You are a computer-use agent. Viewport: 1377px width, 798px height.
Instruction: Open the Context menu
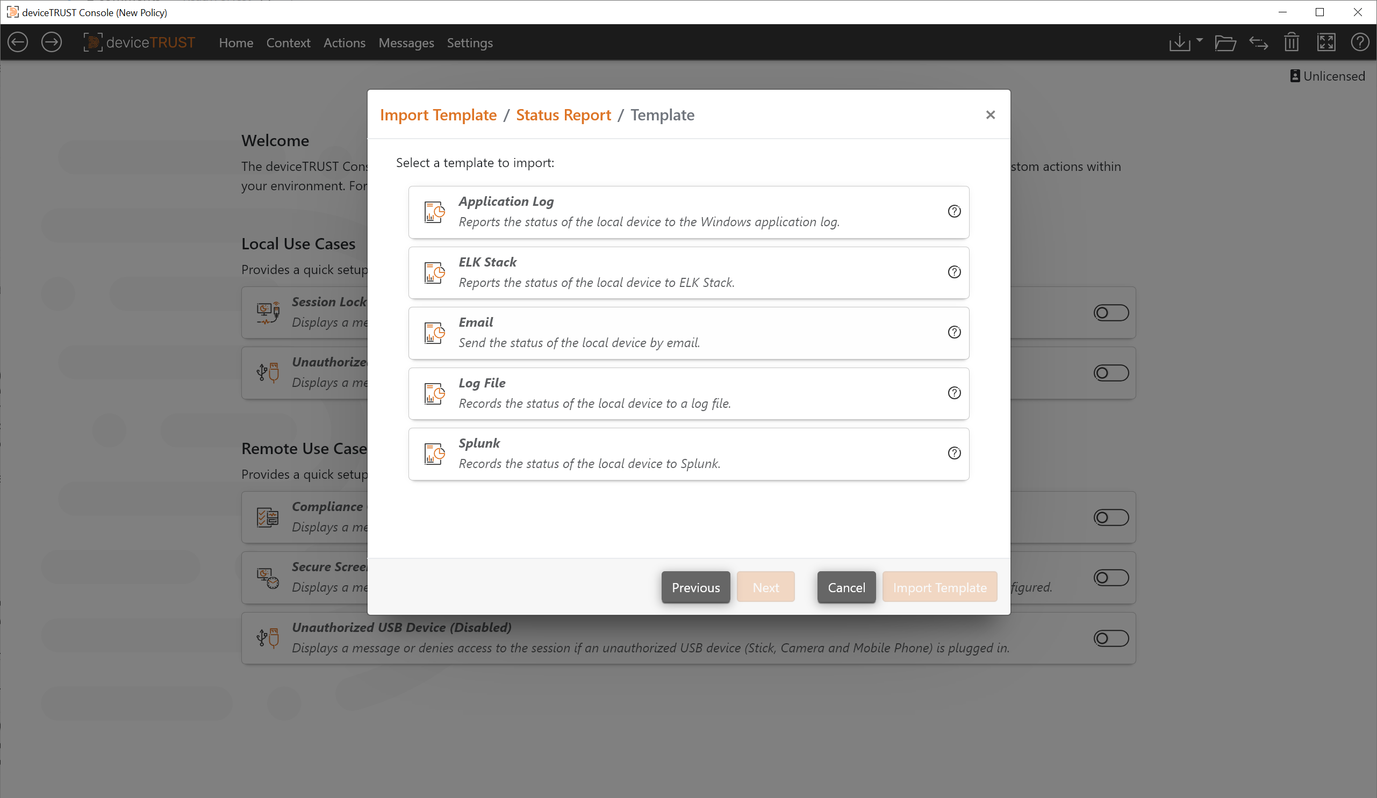click(x=288, y=43)
